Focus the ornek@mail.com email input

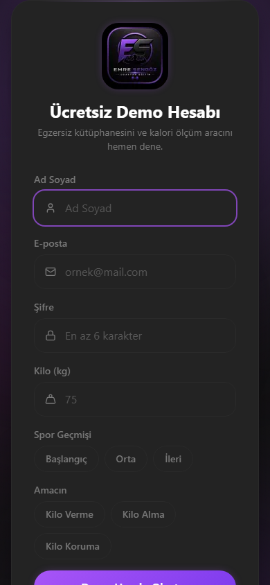[135, 272]
